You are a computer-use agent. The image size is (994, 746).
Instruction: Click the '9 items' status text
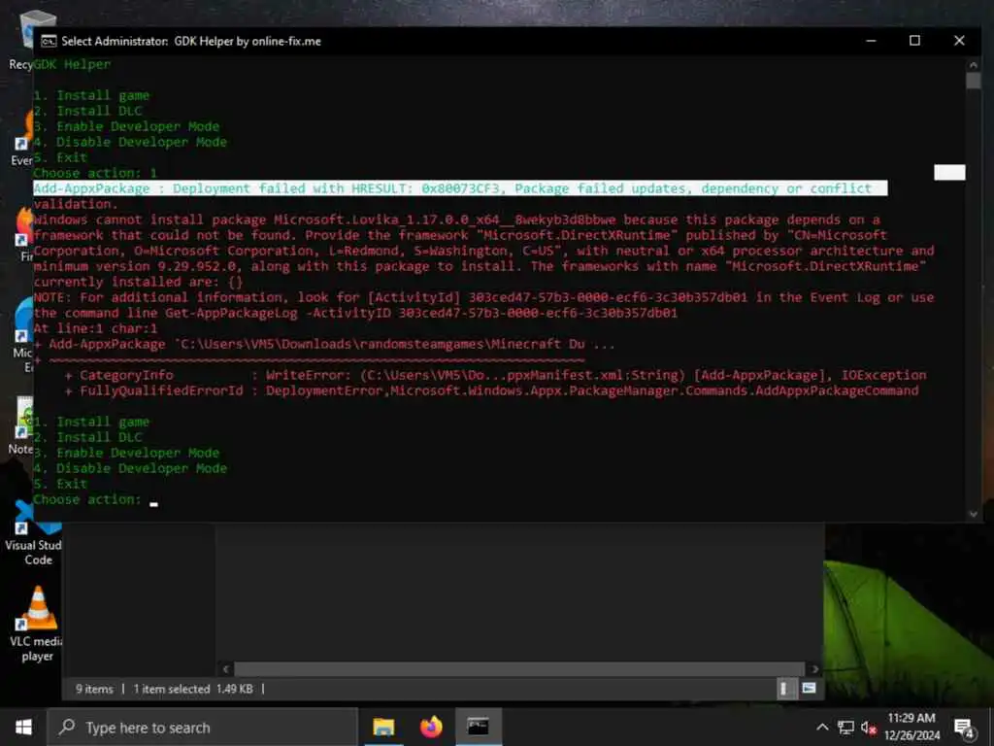(x=94, y=689)
